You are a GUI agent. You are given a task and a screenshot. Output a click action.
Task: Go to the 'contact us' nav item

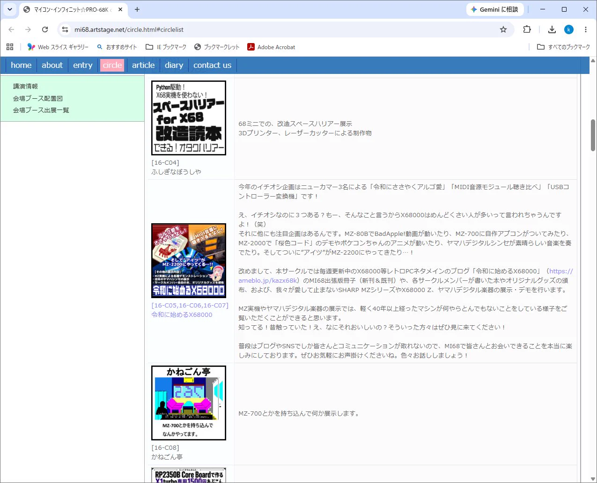click(213, 65)
